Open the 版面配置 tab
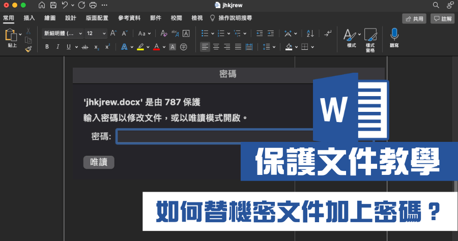The image size is (458, 241). click(x=97, y=18)
